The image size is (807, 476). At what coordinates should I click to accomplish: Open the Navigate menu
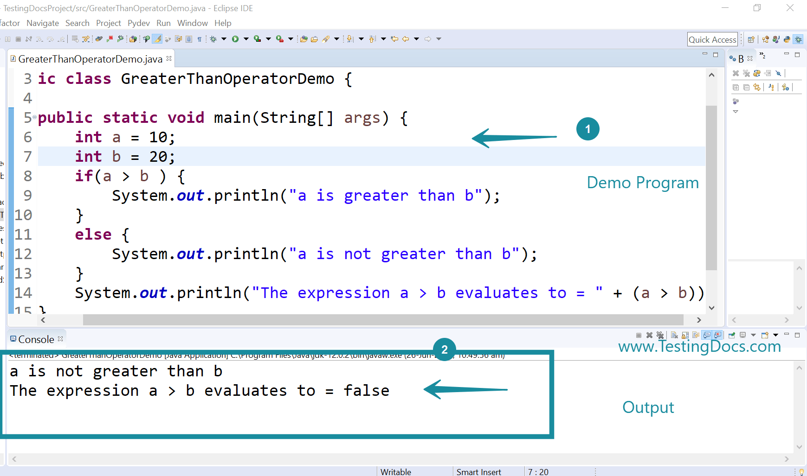(43, 23)
